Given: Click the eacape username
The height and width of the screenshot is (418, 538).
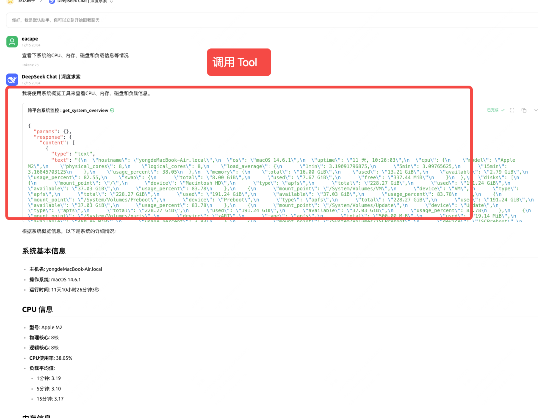Looking at the screenshot, I should click(30, 39).
